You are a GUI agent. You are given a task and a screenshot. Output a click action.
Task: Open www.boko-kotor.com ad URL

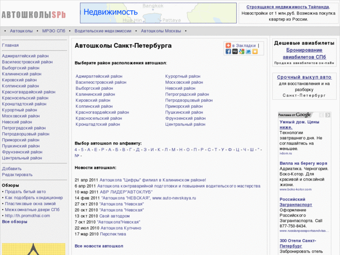coord(296,189)
